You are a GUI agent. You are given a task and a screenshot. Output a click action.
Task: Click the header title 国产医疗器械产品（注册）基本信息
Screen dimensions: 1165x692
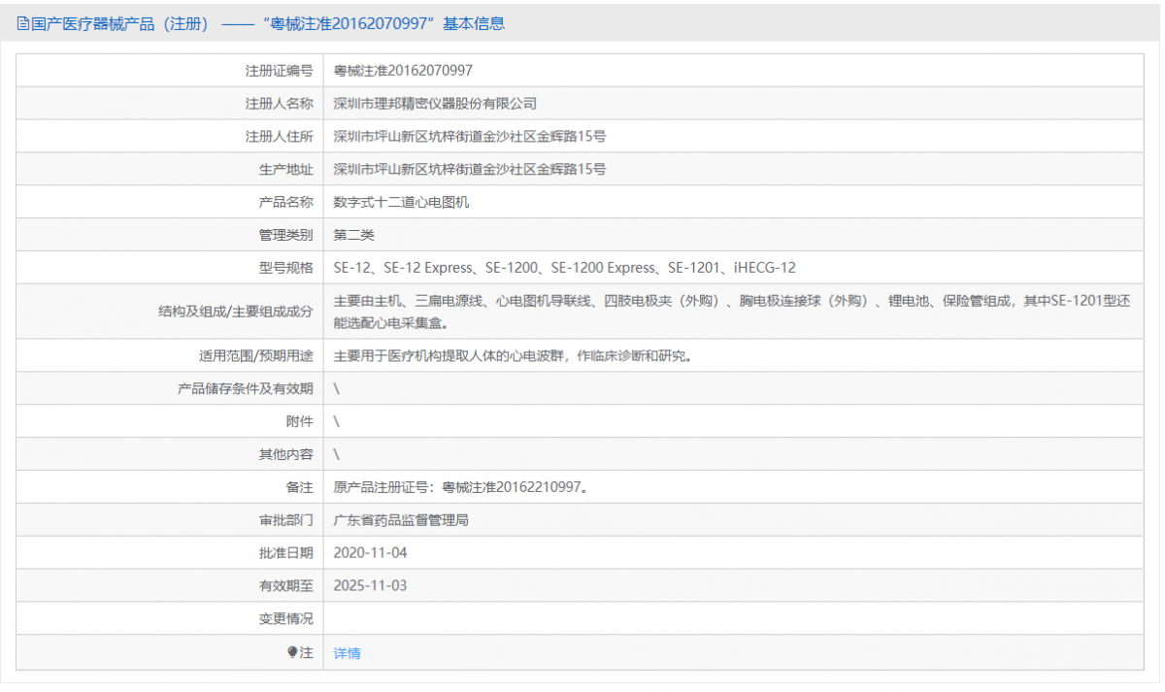[267, 24]
